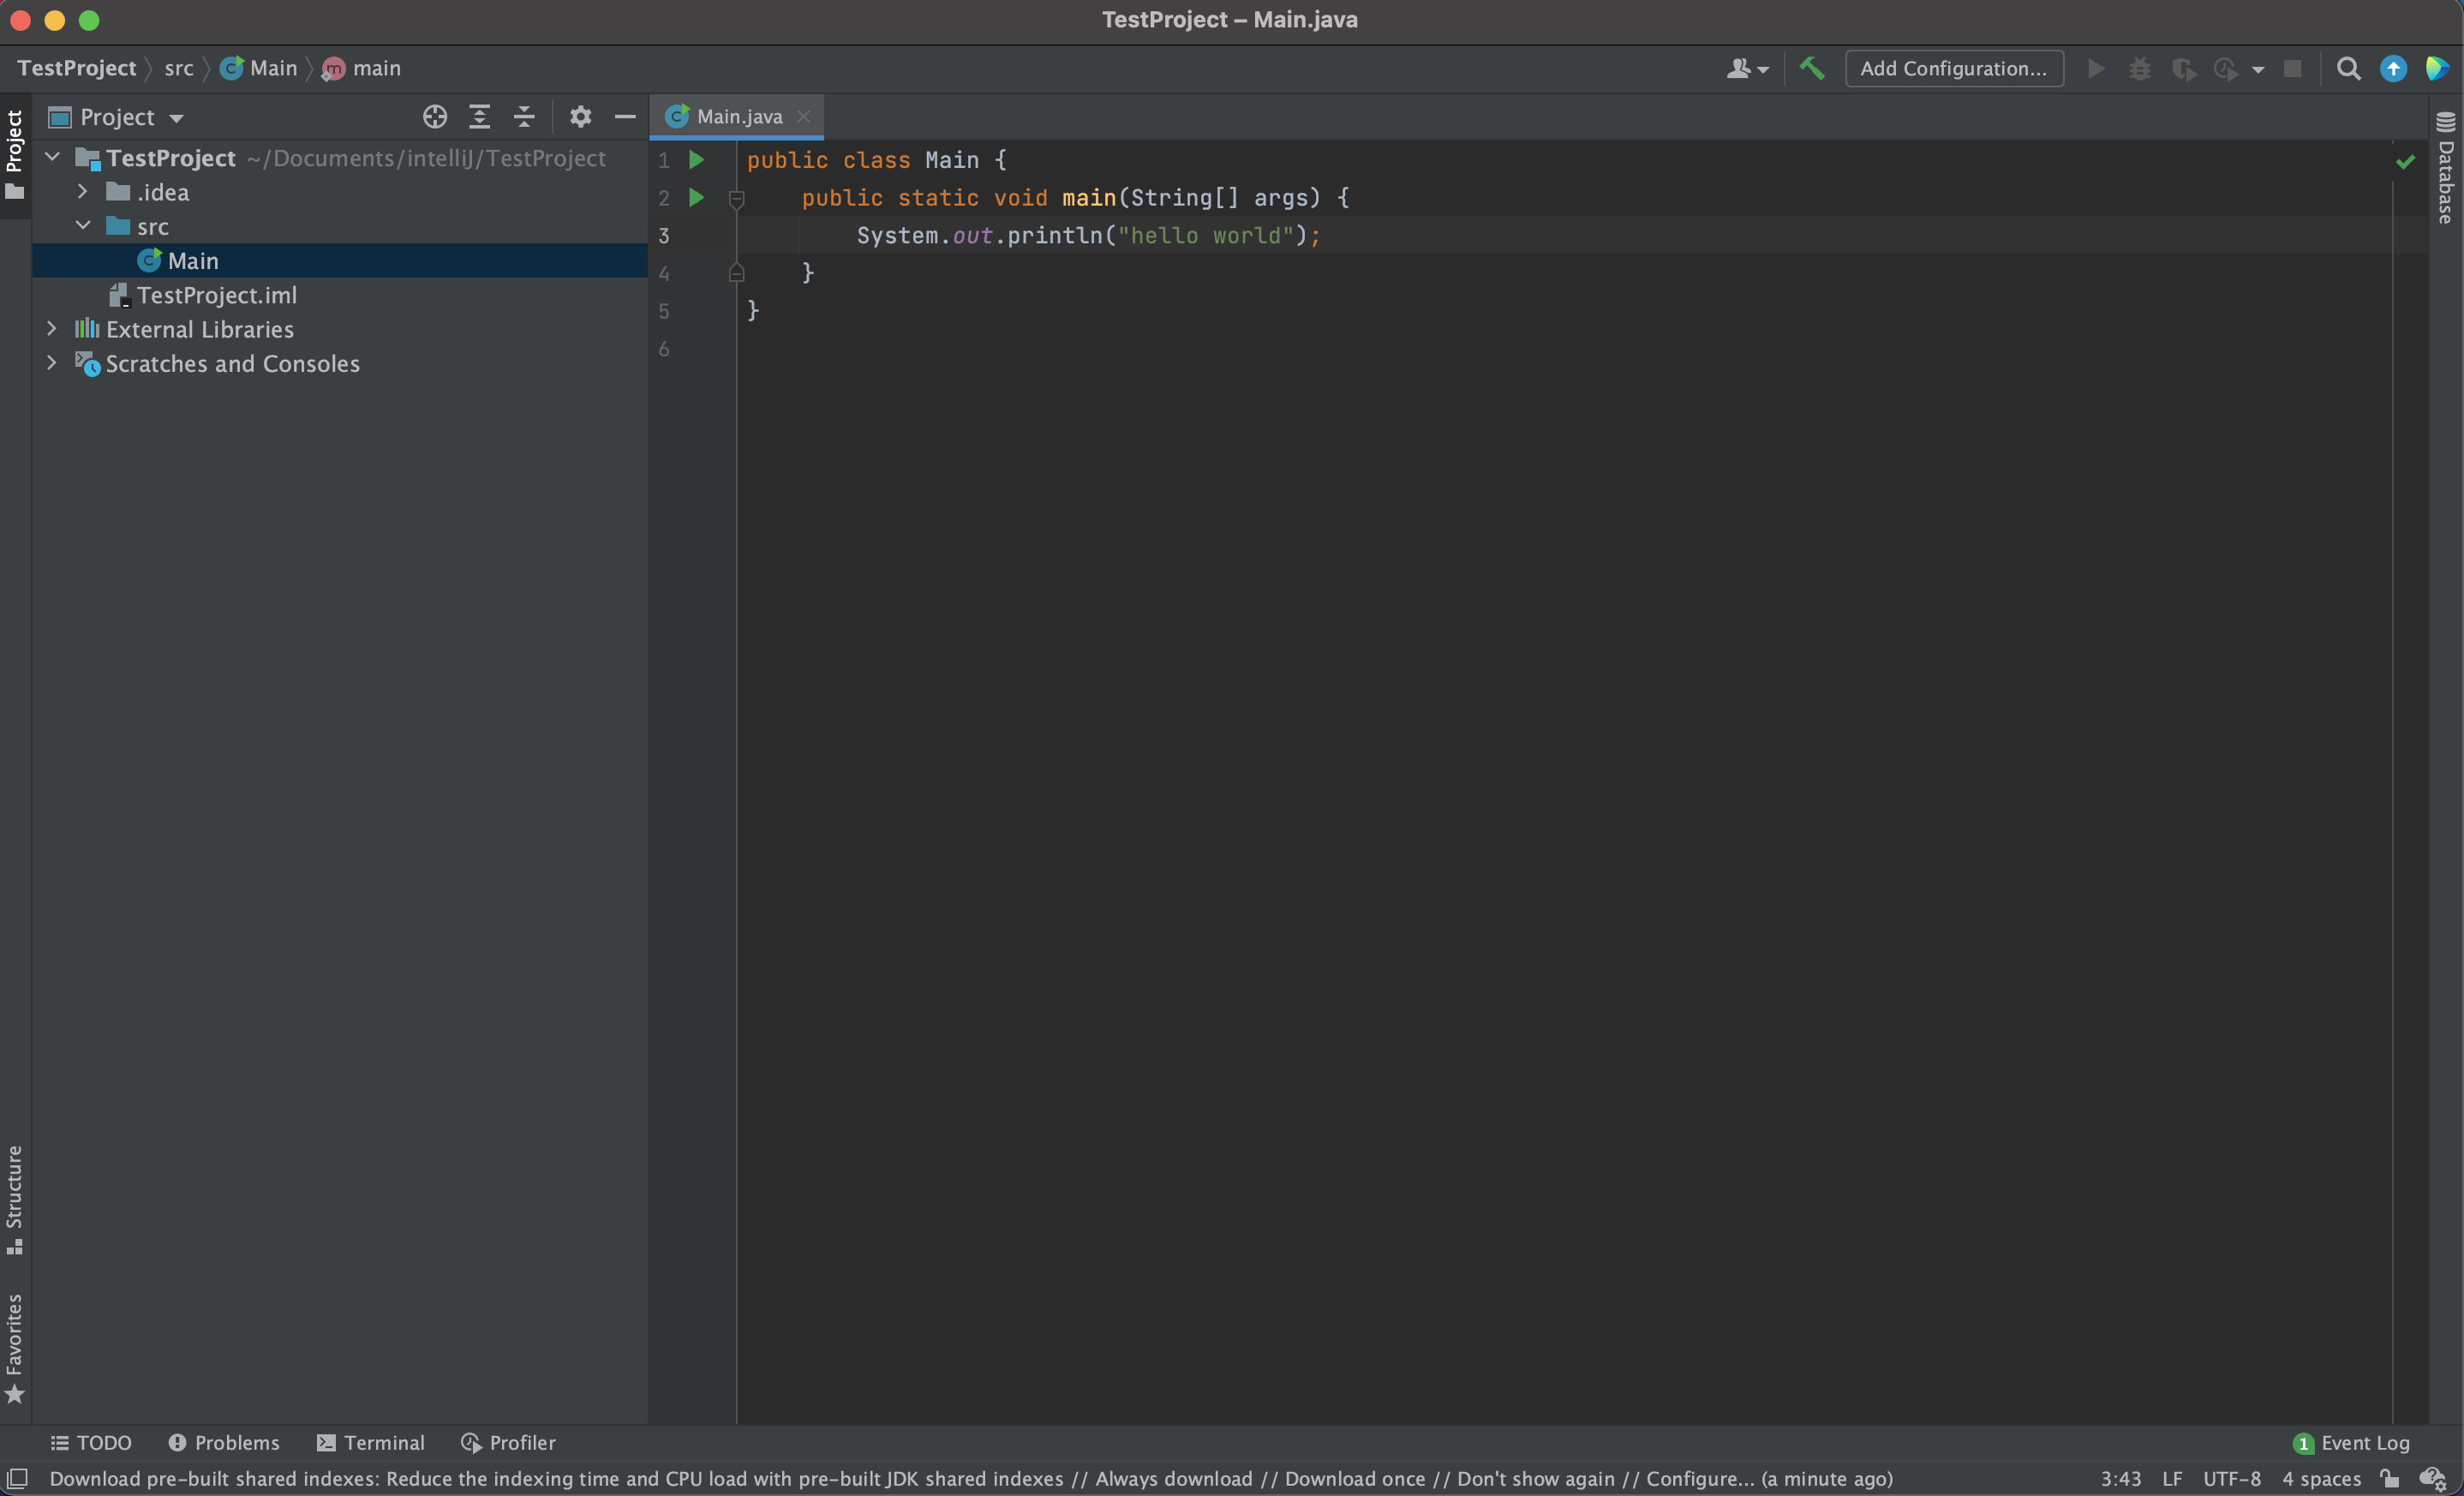Open Project panel gear options

tap(580, 117)
